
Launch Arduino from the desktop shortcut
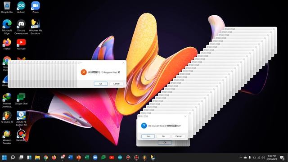[21, 7]
